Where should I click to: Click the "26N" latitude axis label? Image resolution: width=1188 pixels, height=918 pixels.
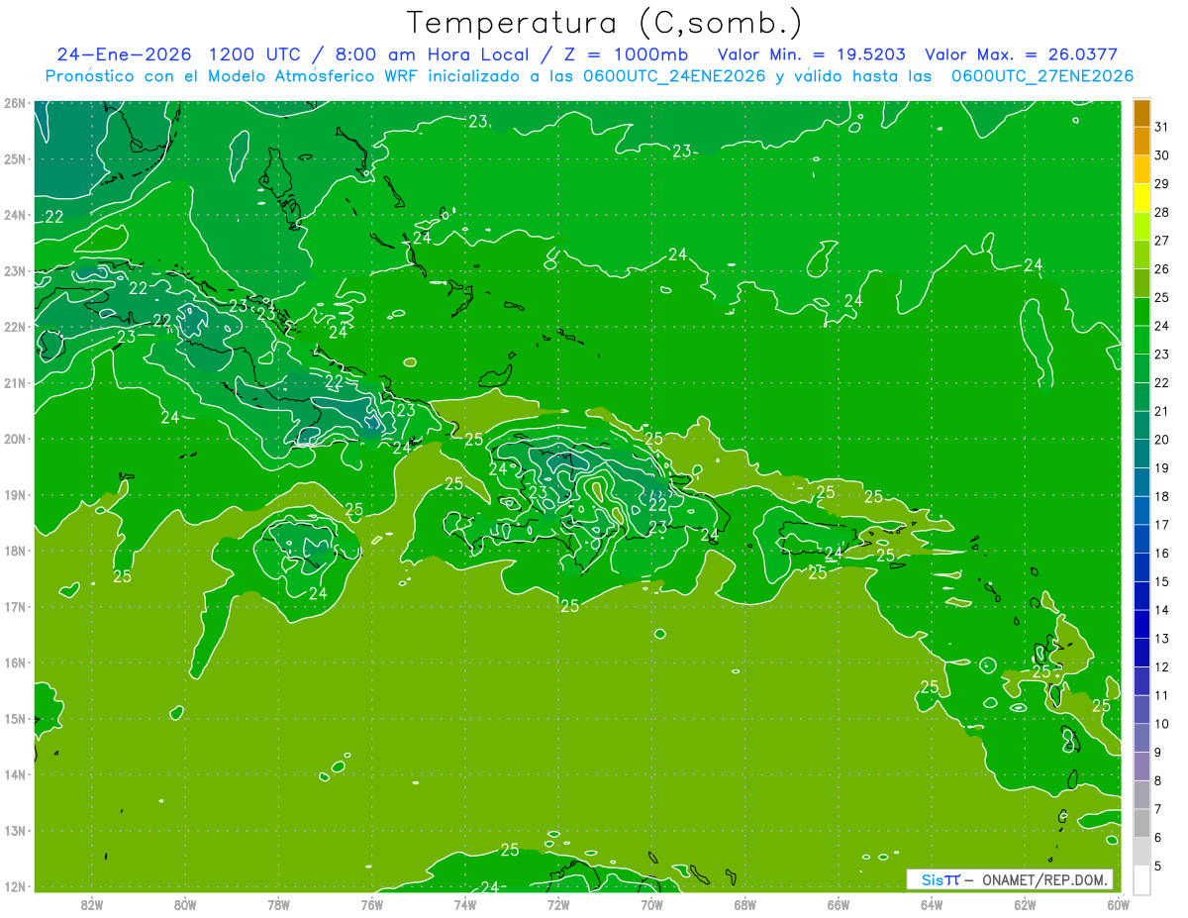pyautogui.click(x=15, y=103)
